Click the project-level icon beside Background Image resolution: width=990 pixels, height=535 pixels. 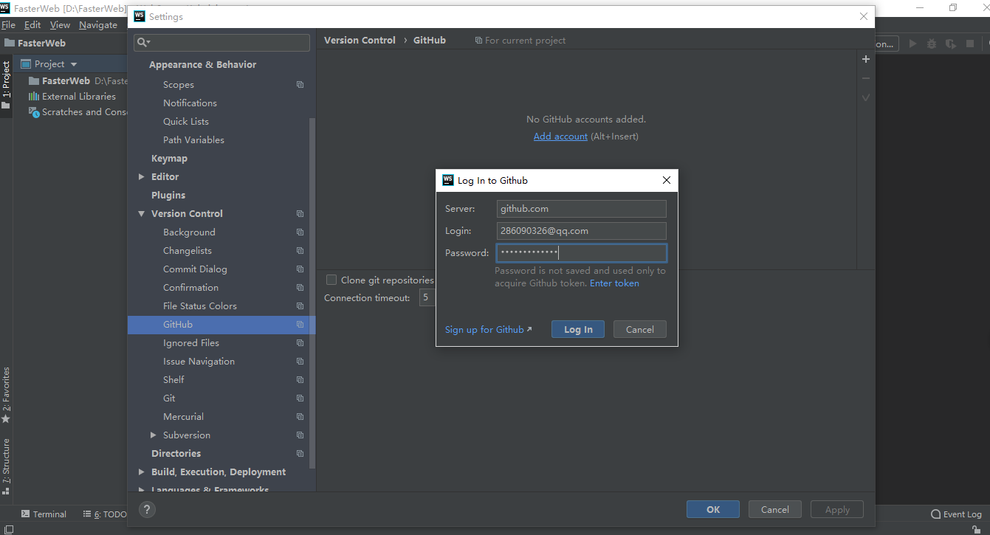click(300, 232)
